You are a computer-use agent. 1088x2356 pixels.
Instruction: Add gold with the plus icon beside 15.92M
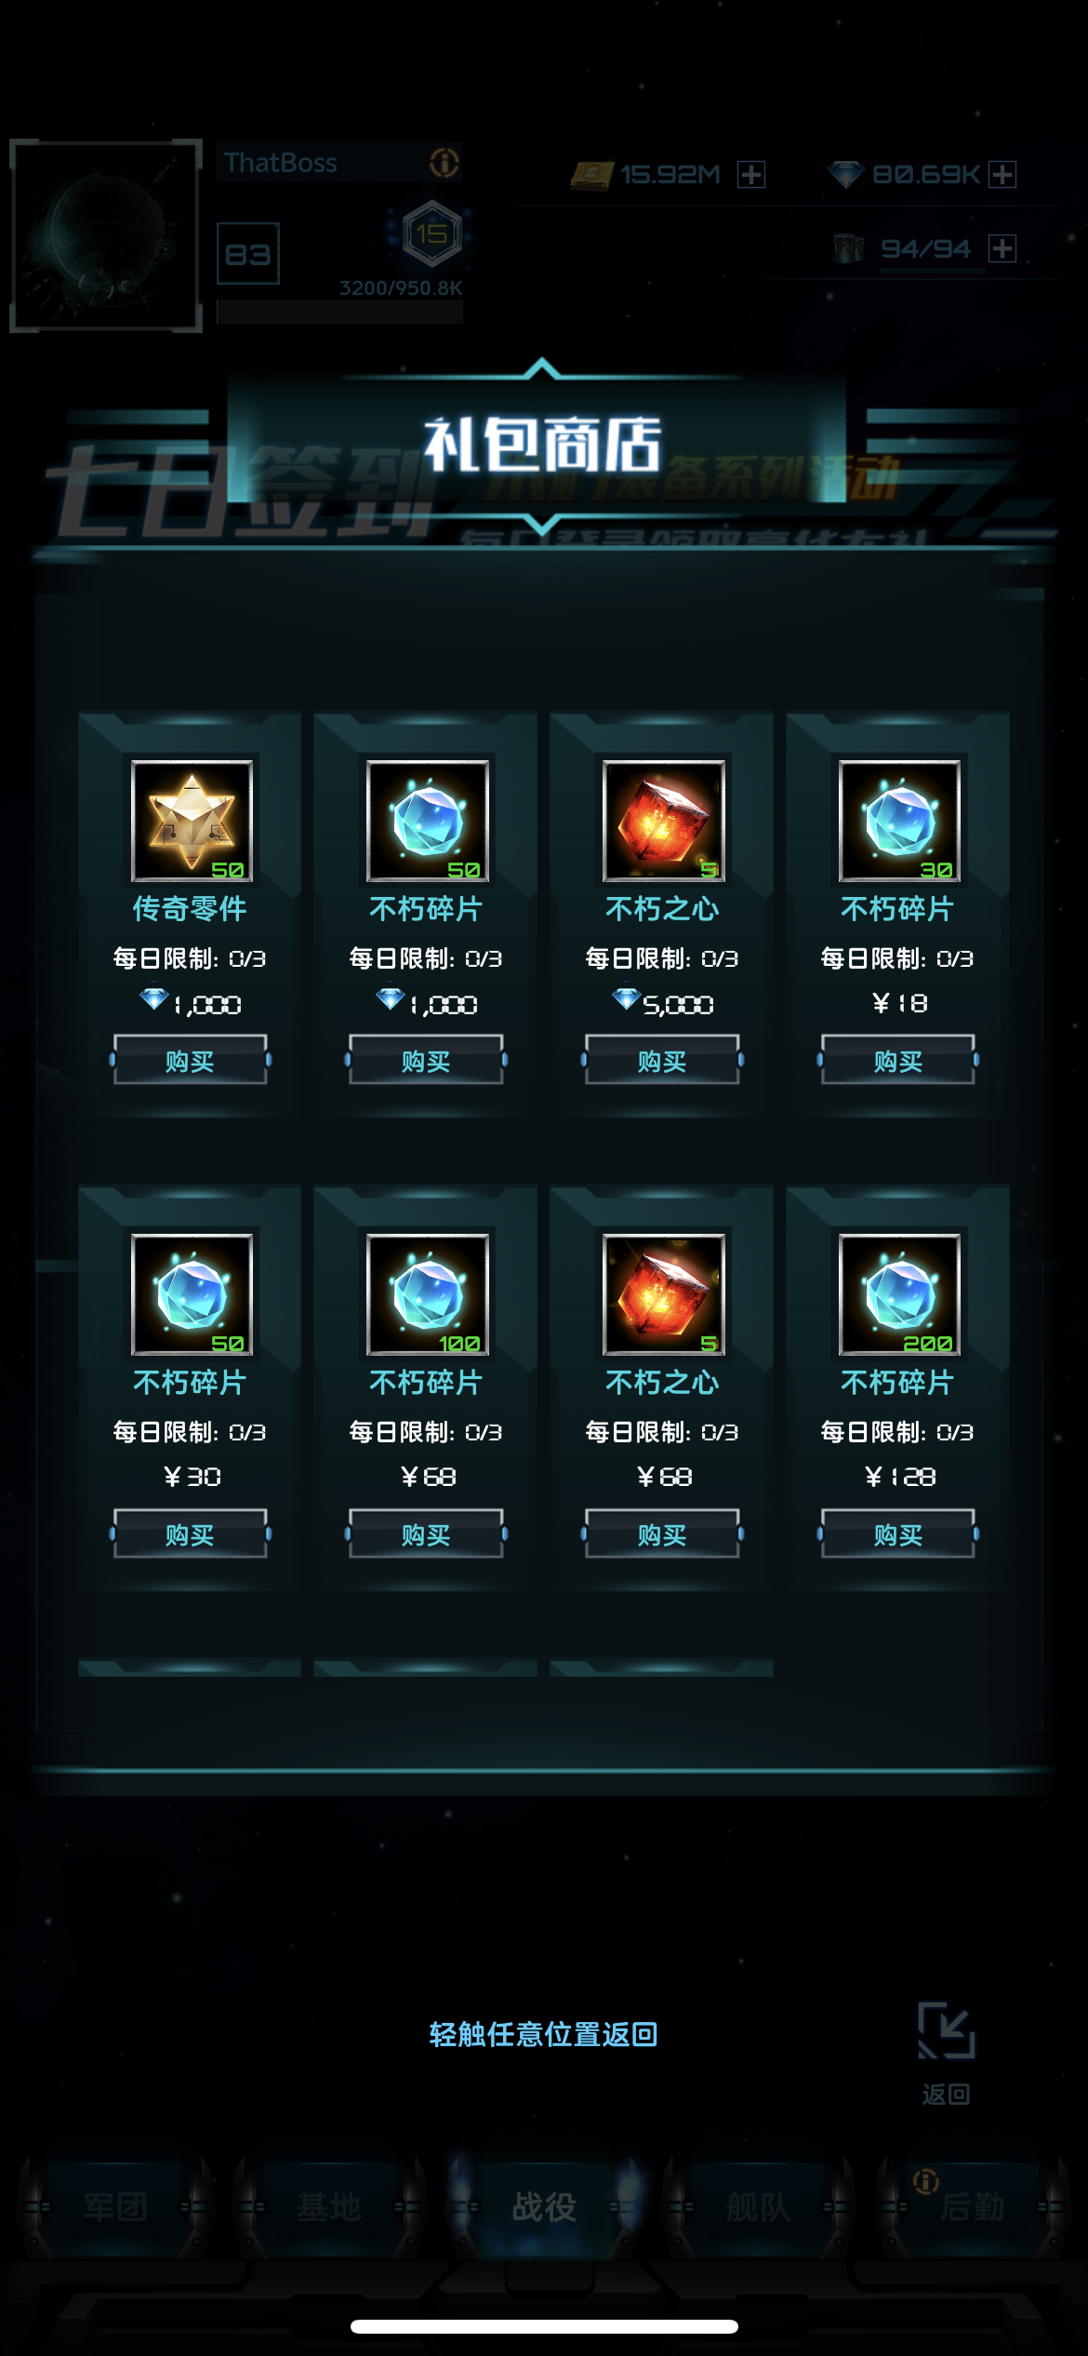pos(751,174)
